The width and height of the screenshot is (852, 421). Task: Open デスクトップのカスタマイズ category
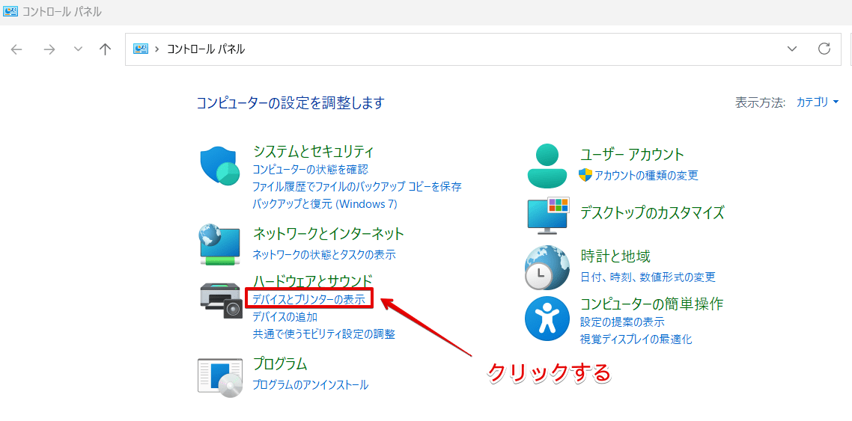pos(652,212)
